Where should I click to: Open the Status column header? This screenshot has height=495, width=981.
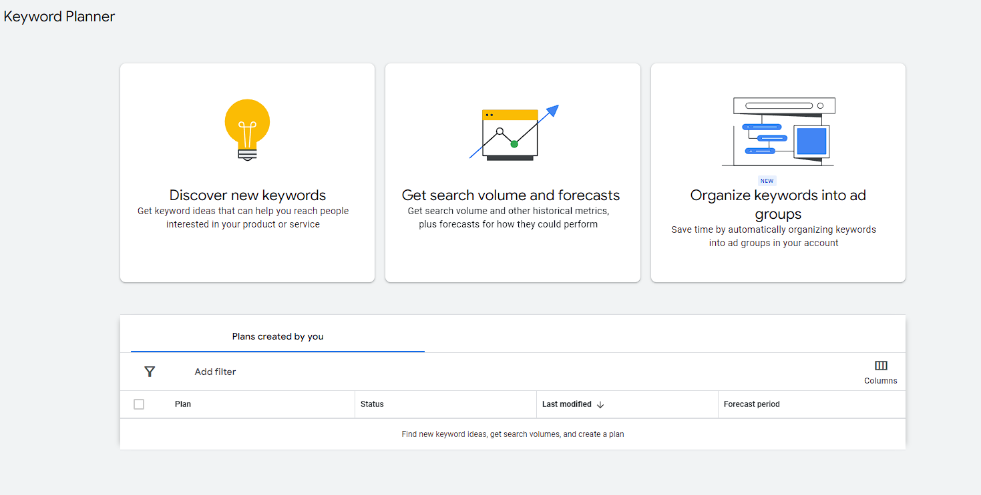tap(372, 404)
